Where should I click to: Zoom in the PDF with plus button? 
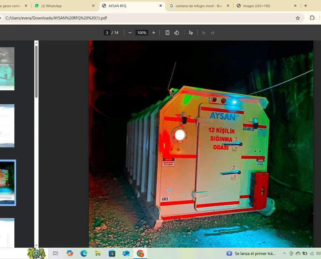153,33
